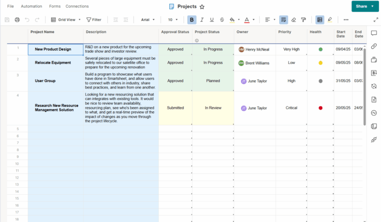Click the Indent icon

click(x=126, y=20)
